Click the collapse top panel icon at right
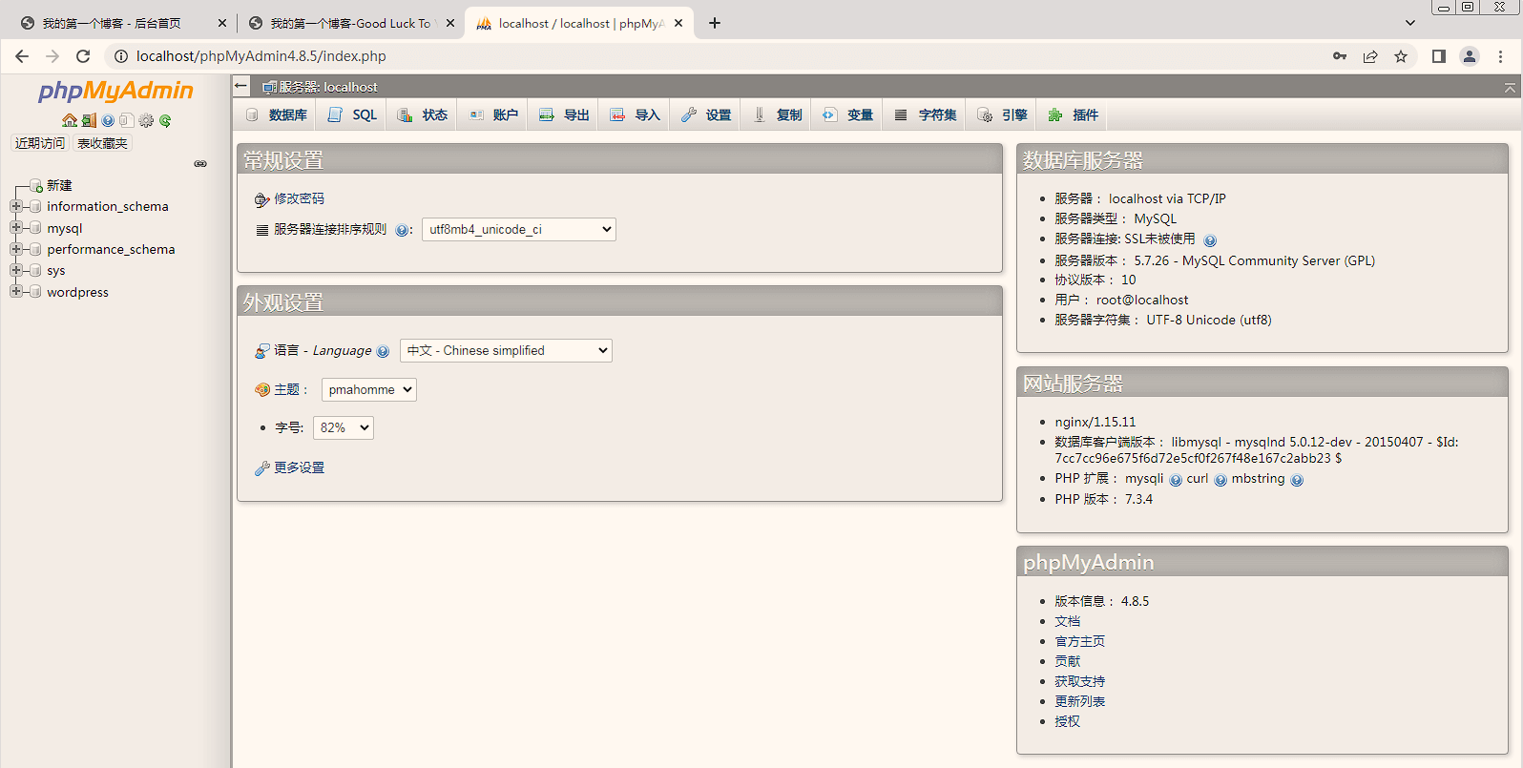 point(1510,87)
